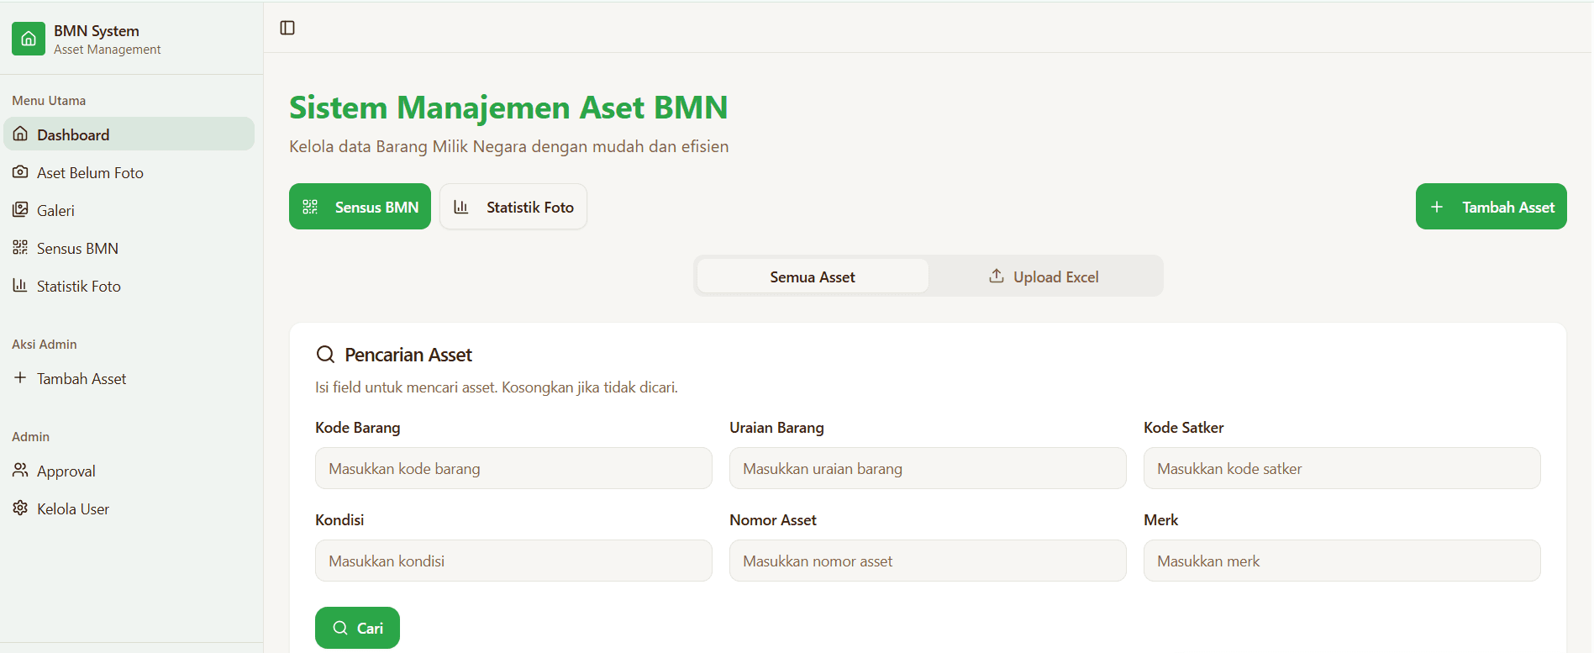
Task: Click the magnifier icon in Cari button
Action: (340, 628)
